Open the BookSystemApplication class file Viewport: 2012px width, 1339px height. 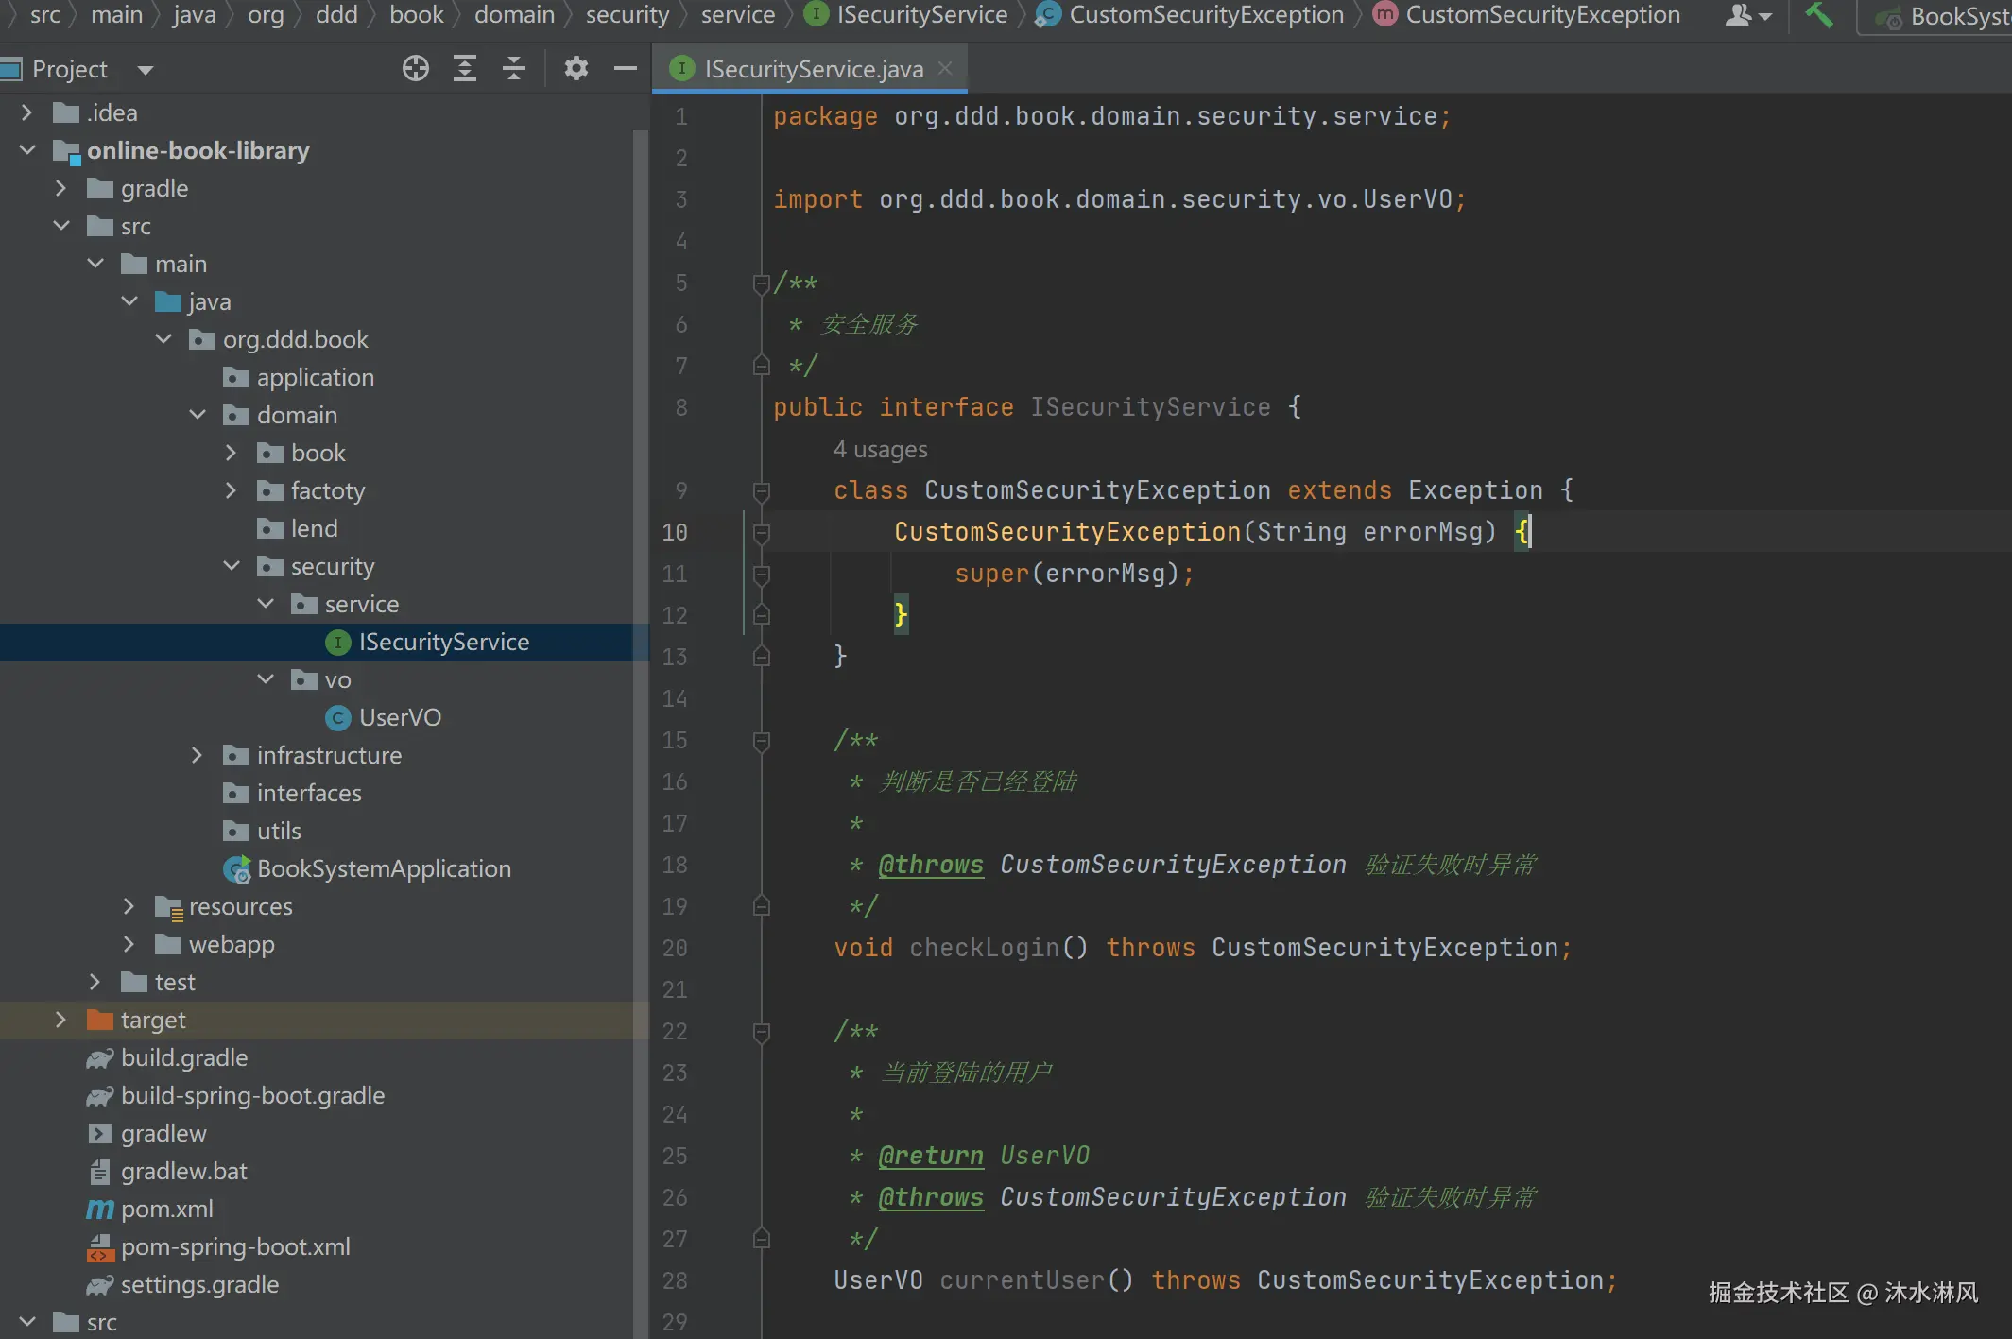tap(383, 868)
